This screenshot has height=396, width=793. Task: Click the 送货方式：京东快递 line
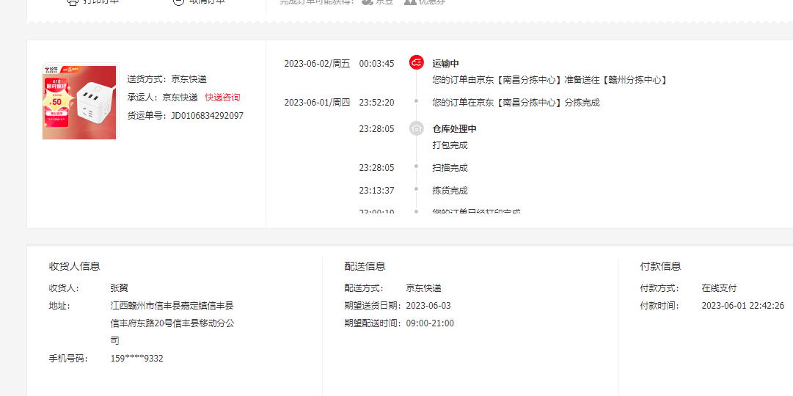(167, 79)
